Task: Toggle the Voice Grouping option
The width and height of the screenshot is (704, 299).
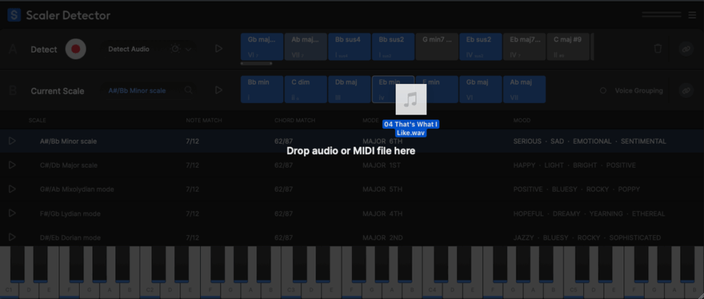Action: click(603, 91)
